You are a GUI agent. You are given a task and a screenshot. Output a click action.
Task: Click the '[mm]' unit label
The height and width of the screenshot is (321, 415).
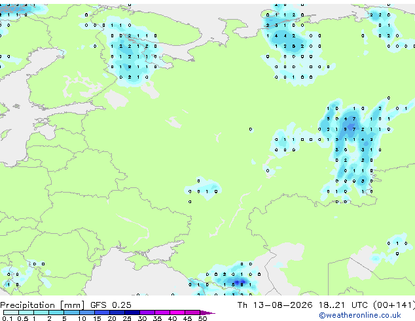[x=73, y=305]
